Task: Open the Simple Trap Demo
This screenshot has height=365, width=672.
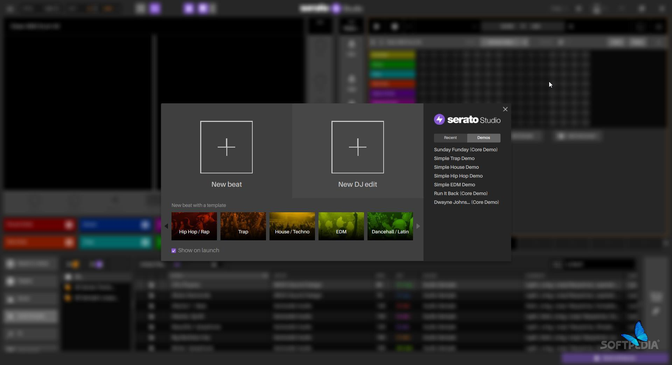Action: pyautogui.click(x=454, y=158)
